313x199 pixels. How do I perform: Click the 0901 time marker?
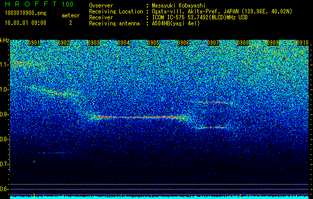pyautogui.click(x=34, y=43)
